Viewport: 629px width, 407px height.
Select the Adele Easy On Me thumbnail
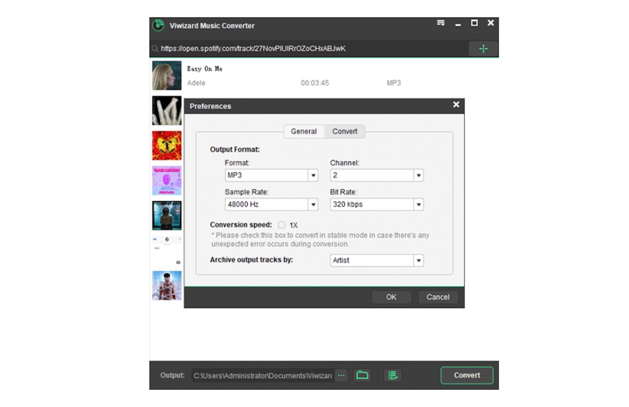167,76
